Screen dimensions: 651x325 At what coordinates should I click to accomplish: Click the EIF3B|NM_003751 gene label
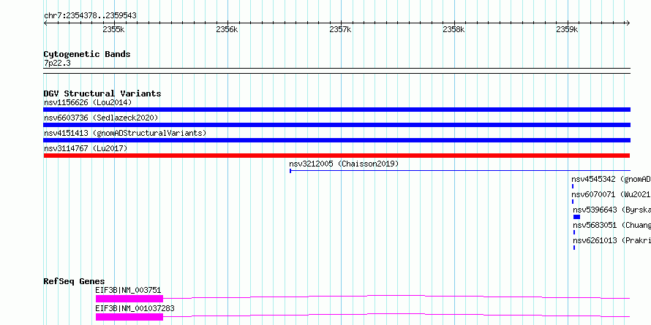click(x=128, y=290)
